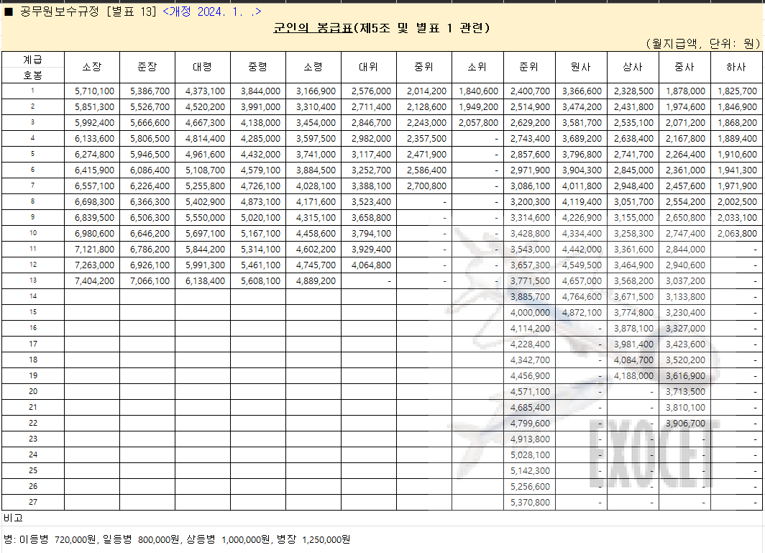Select the cell 4,114,200

[529, 329]
